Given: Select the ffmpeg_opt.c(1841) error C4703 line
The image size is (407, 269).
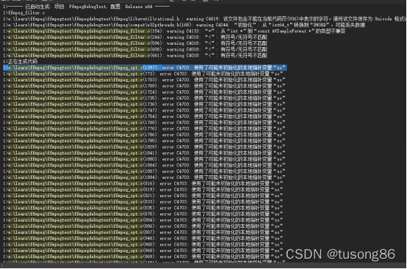Looking at the screenshot, I should point(144,153).
